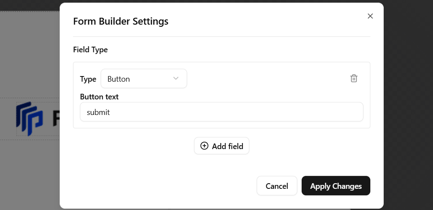Cancel the form builder changes

pos(277,186)
